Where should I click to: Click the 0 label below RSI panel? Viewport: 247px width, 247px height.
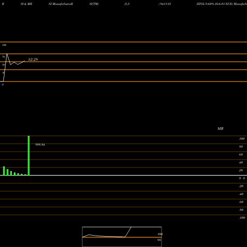(2, 84)
